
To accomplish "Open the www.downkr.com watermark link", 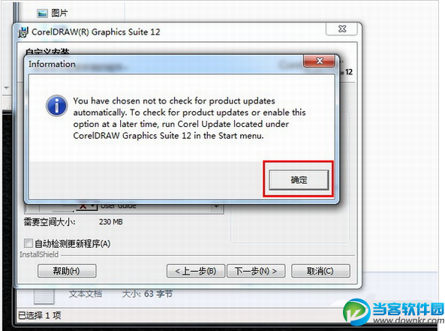I will click(408, 320).
